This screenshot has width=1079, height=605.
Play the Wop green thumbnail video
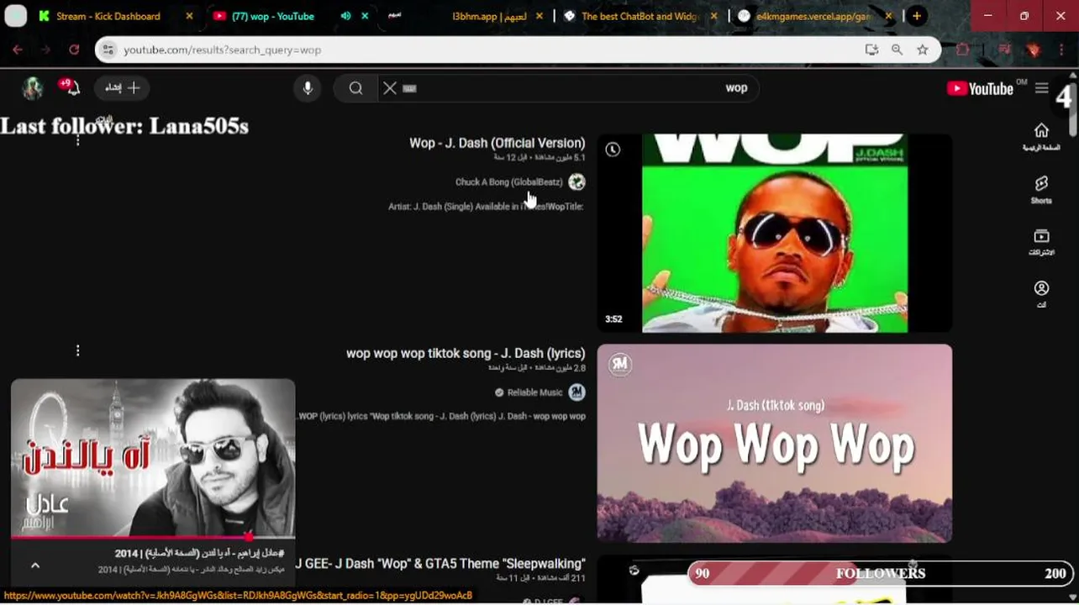[x=775, y=233]
